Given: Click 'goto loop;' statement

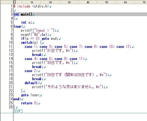Looking at the screenshot, I should (30, 95).
